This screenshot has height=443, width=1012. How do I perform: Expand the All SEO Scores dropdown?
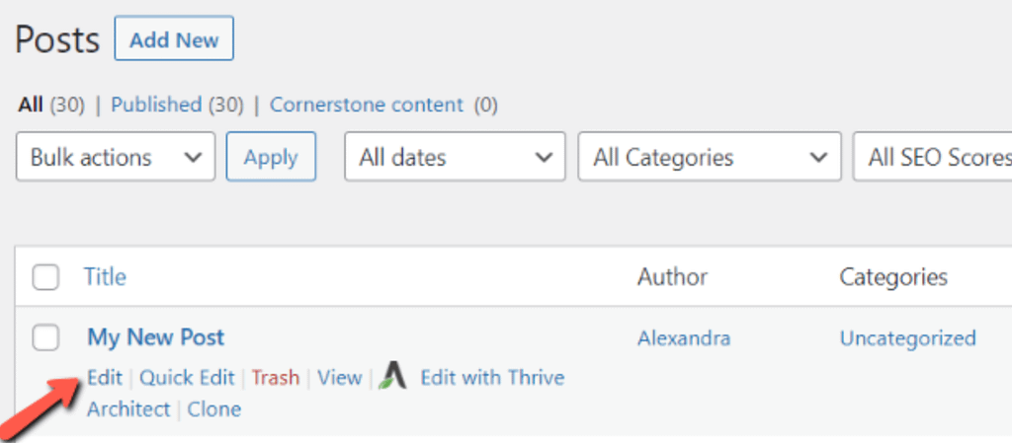933,157
